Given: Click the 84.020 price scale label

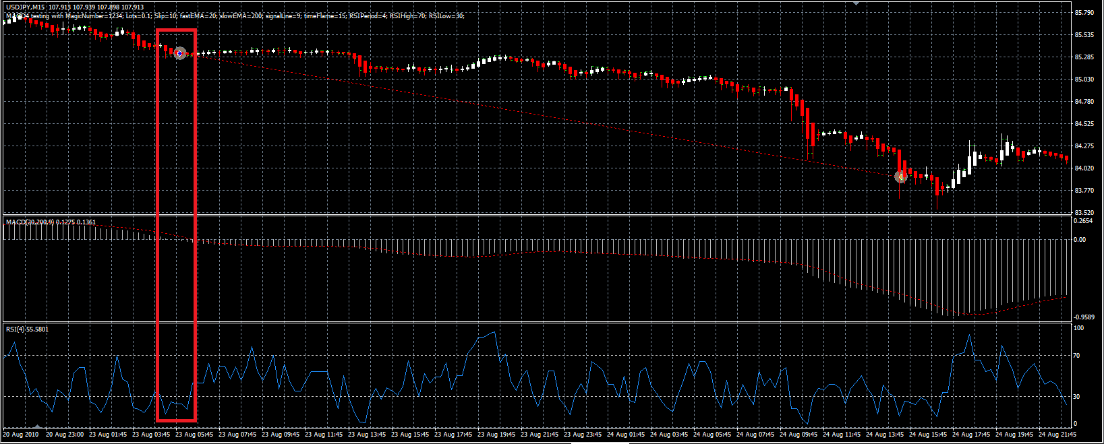Looking at the screenshot, I should 1084,168.
